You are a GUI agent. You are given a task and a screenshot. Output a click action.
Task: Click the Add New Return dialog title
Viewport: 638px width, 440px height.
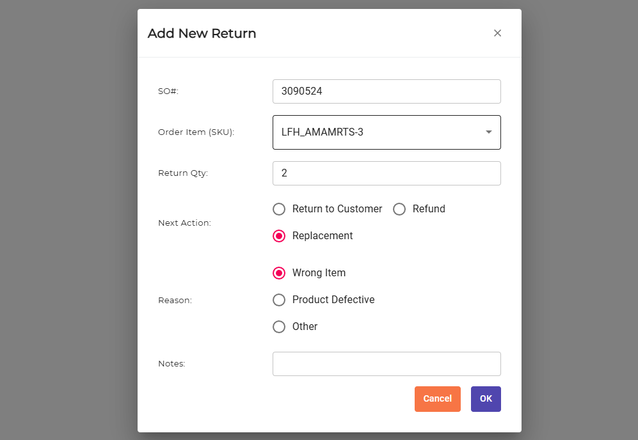coord(202,33)
